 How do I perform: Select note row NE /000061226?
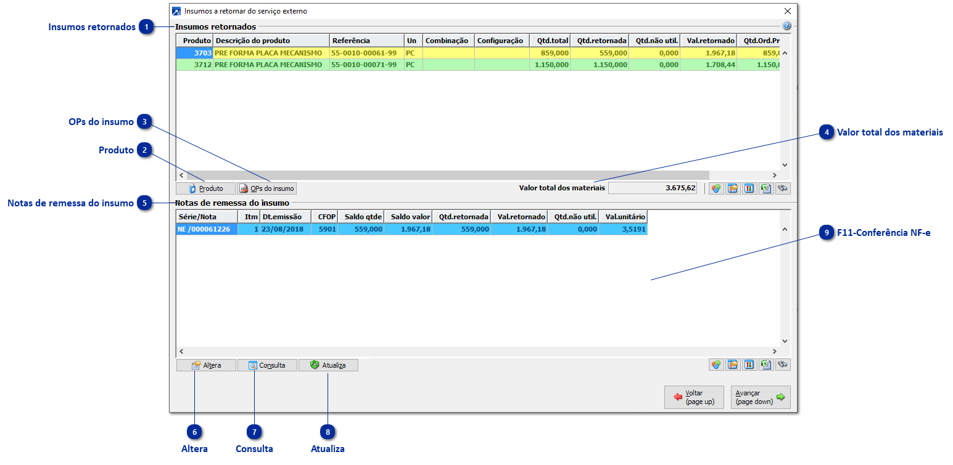pyautogui.click(x=411, y=229)
